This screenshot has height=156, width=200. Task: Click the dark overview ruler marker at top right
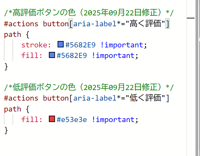(x=191, y=18)
